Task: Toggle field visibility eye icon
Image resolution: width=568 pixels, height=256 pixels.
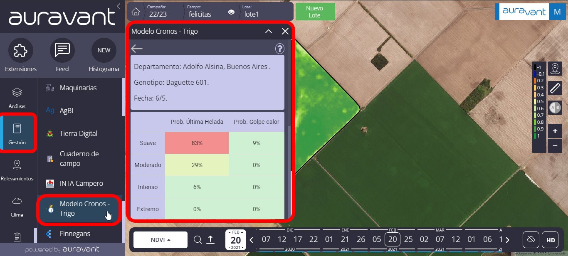Action: point(231,12)
